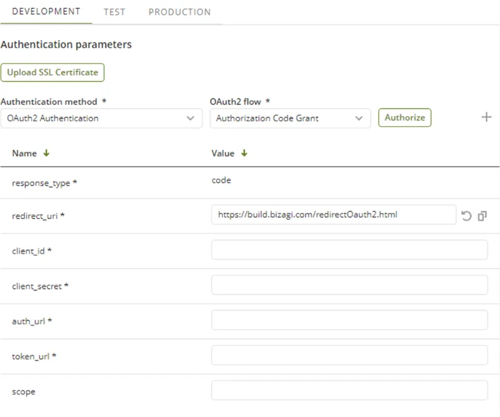This screenshot has width=500, height=417.
Task: Click the 'OAuth2 flow' field label
Action: pos(236,102)
